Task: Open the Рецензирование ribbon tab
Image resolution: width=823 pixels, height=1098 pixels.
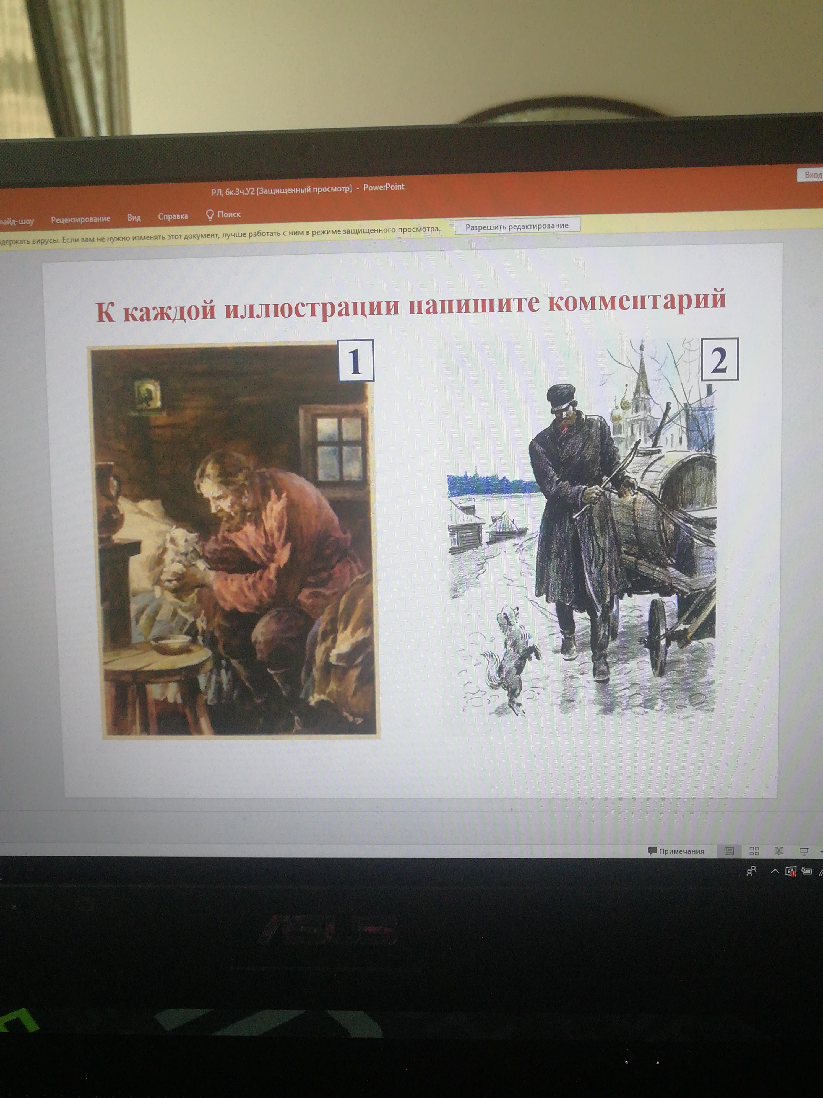Action: click(80, 219)
